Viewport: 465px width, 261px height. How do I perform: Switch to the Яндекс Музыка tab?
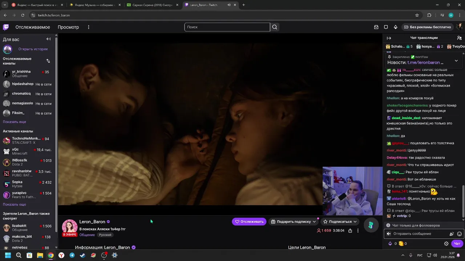[x=94, y=5]
